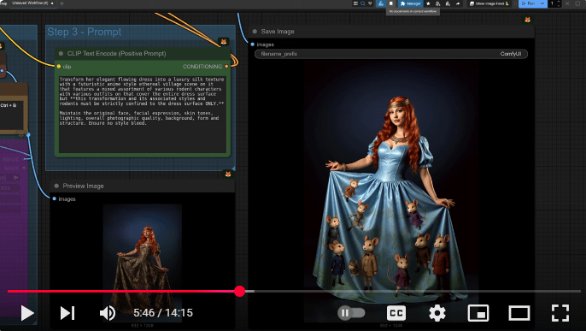Switch to theater mode

pyautogui.click(x=519, y=313)
